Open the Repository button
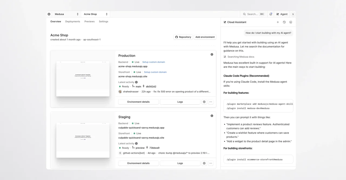Image resolution: width=346 pixels, height=180 pixels. click(183, 37)
